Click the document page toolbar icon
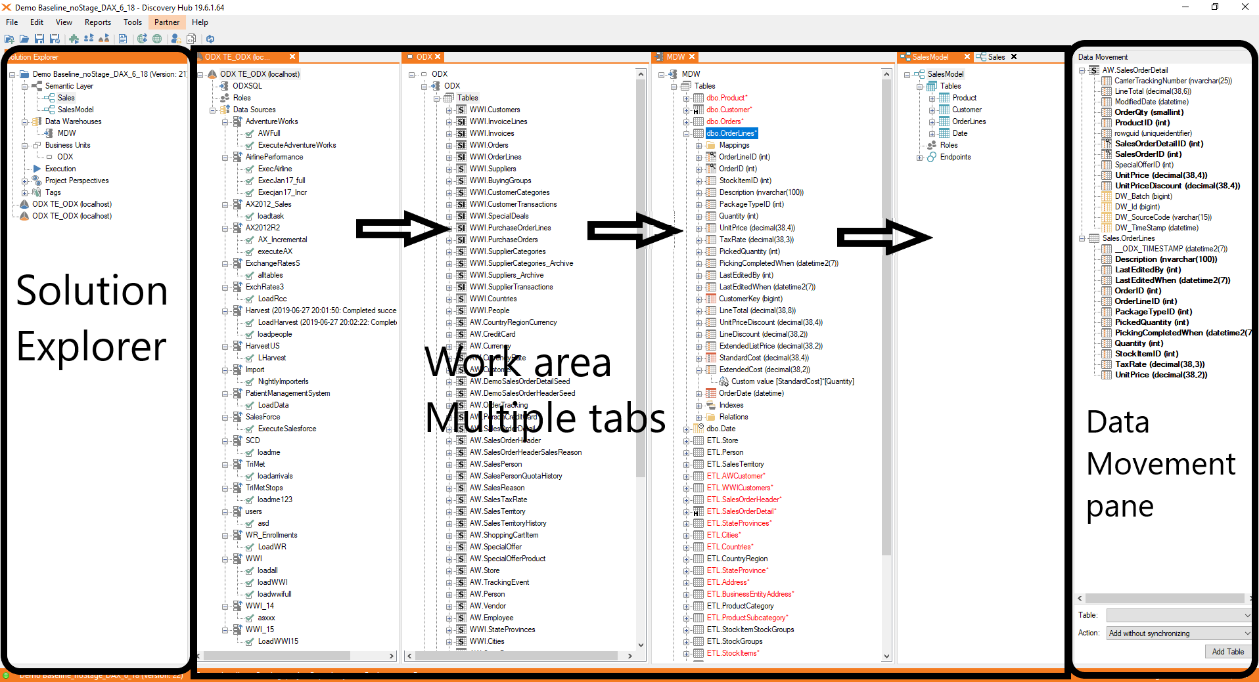 pos(123,39)
